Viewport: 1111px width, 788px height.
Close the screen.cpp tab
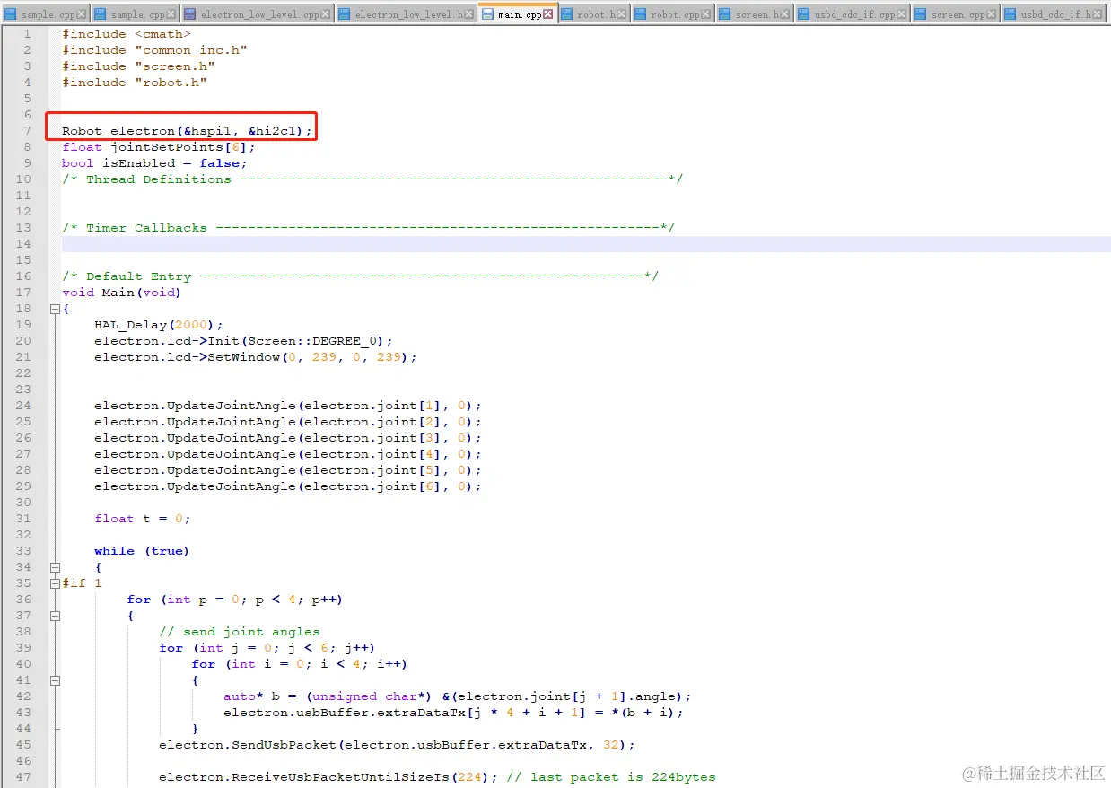(x=992, y=14)
